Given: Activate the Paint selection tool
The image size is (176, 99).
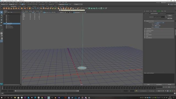Looking at the screenshot, I should tap(1, 17).
